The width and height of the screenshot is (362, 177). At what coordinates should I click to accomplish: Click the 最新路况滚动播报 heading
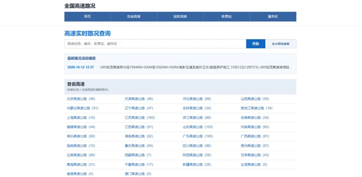pos(81,58)
